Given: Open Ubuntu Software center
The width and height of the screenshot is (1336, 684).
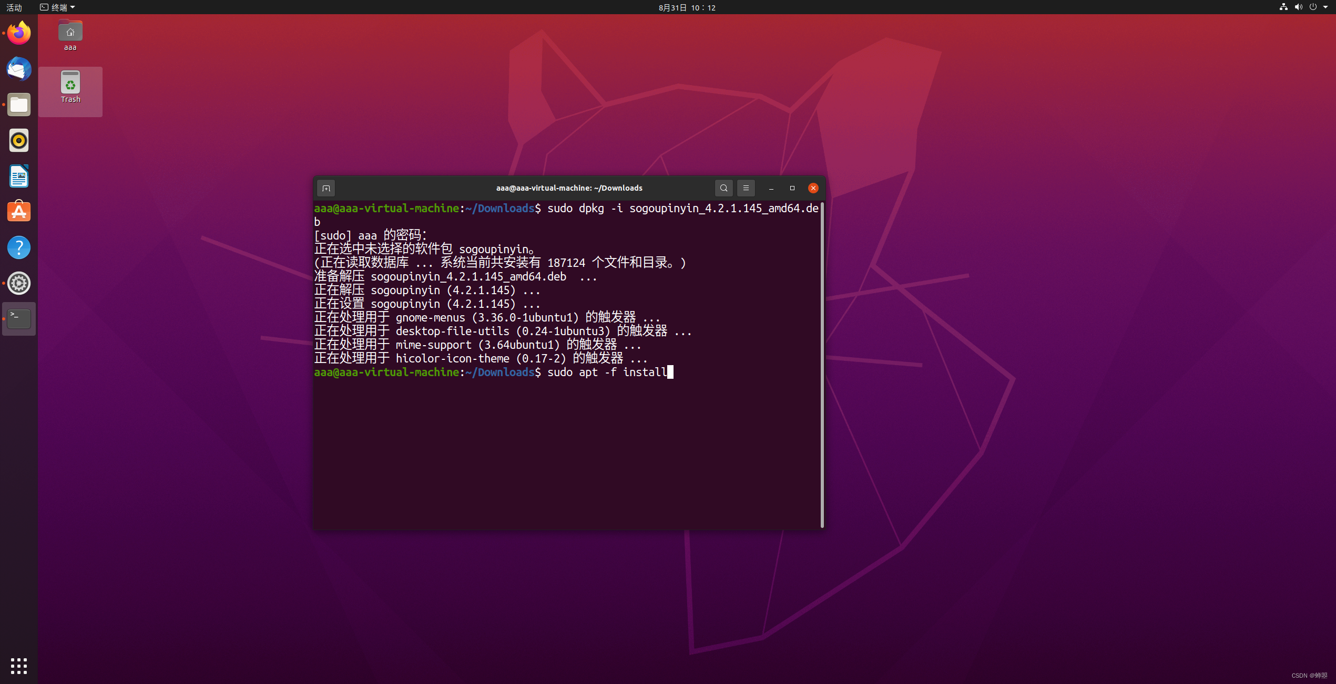Looking at the screenshot, I should click(x=19, y=212).
